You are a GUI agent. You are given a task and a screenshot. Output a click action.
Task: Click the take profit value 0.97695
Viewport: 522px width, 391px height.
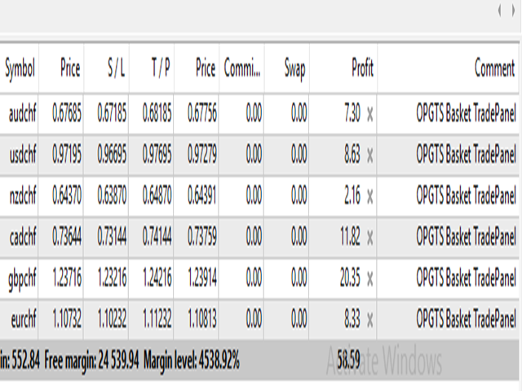pos(157,154)
